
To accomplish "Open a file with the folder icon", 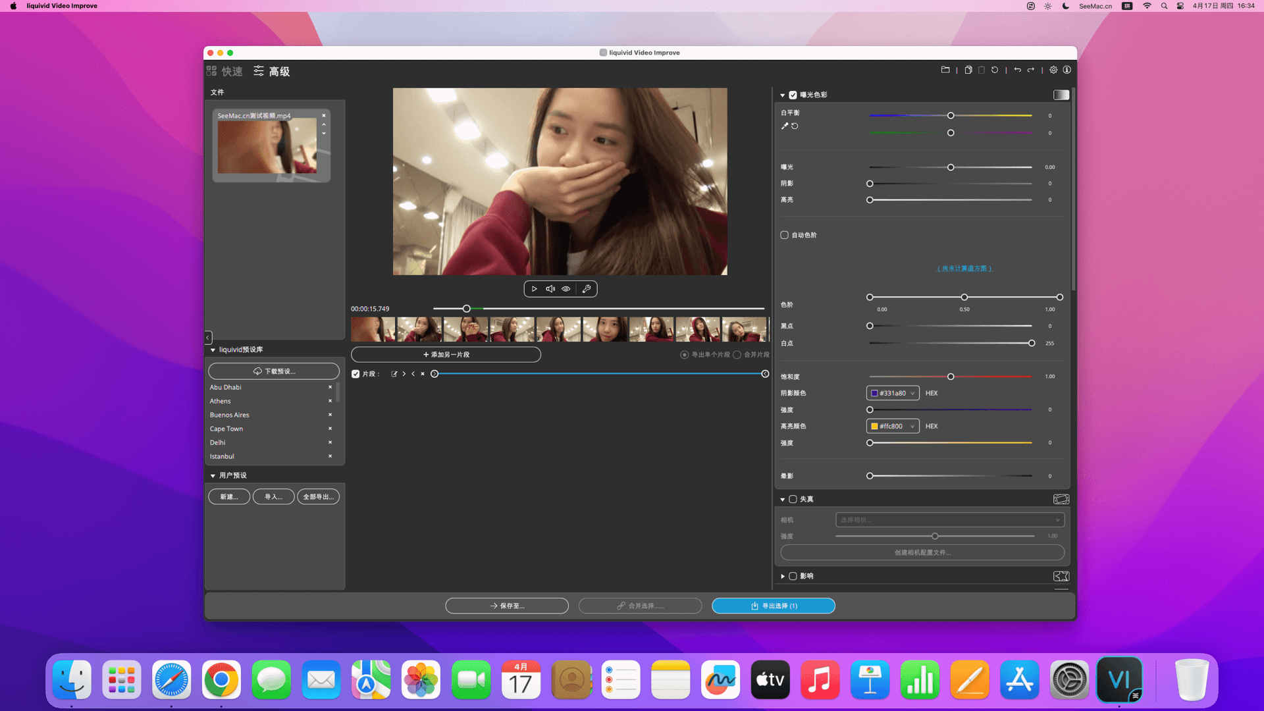I will point(945,70).
